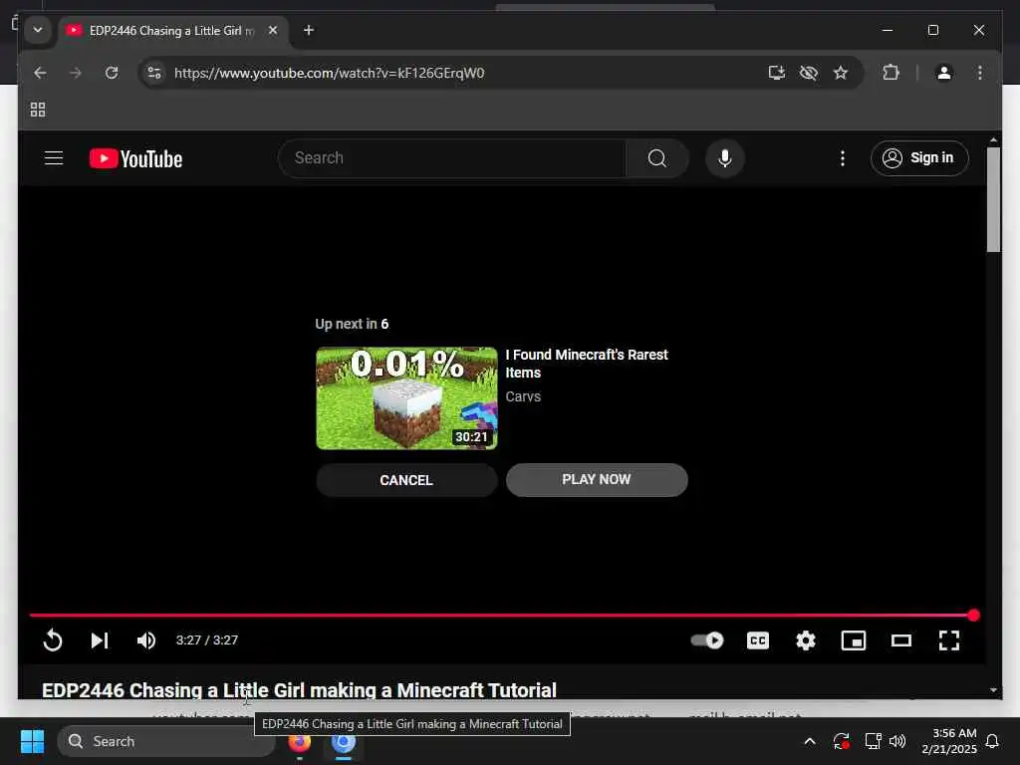The image size is (1020, 765).
Task: Click the video title heading text
Action: coord(299,689)
